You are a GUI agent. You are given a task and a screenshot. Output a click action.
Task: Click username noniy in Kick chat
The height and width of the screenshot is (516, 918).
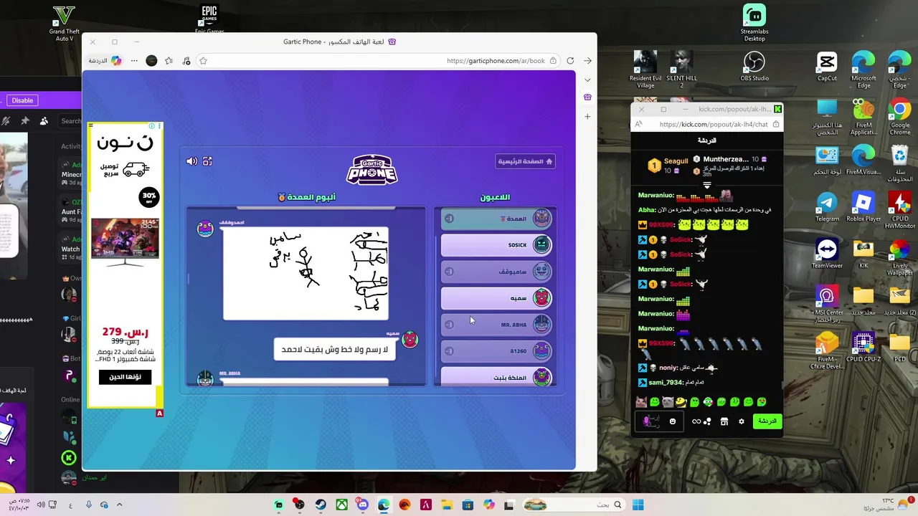click(x=668, y=368)
